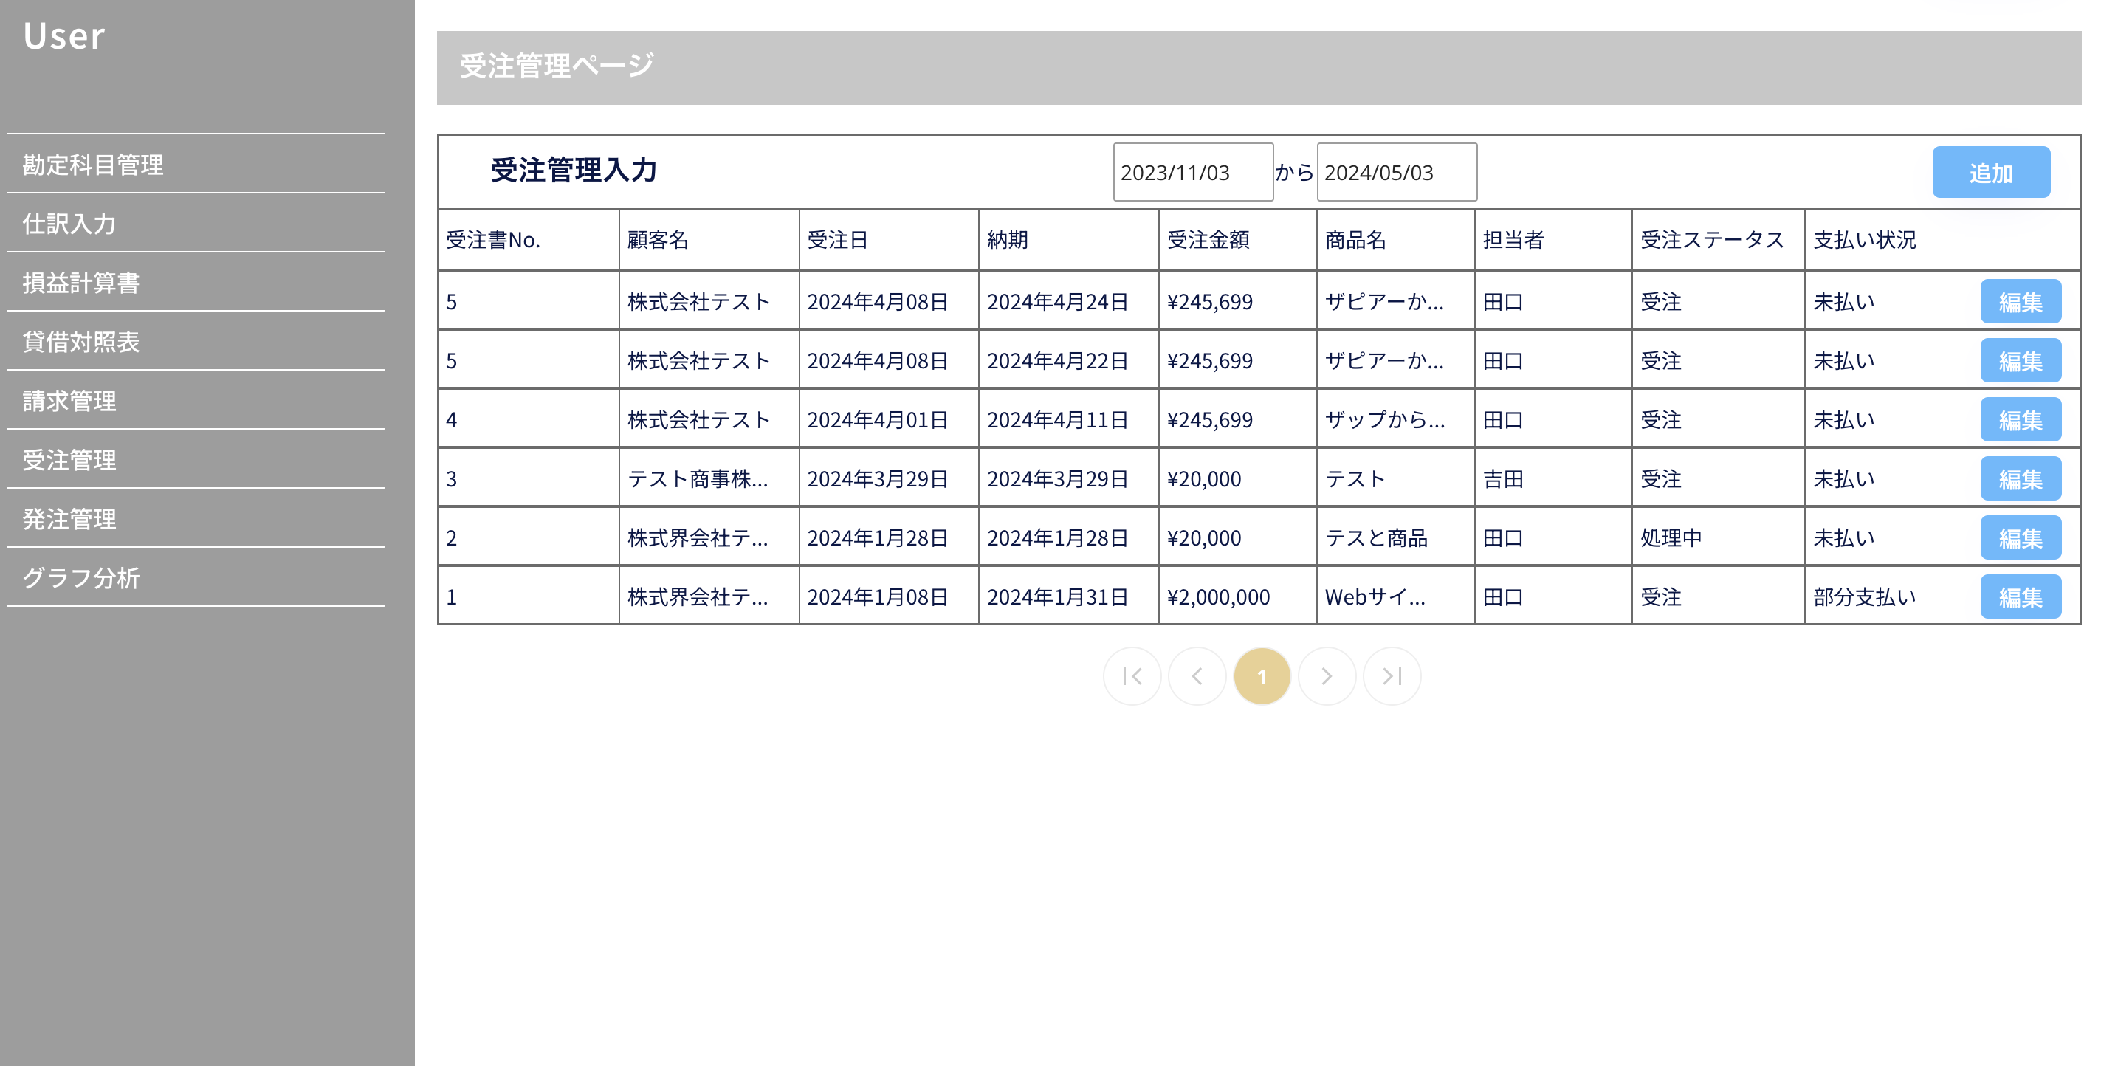
Task: Jump to last page pagination icon
Action: pyautogui.click(x=1392, y=676)
